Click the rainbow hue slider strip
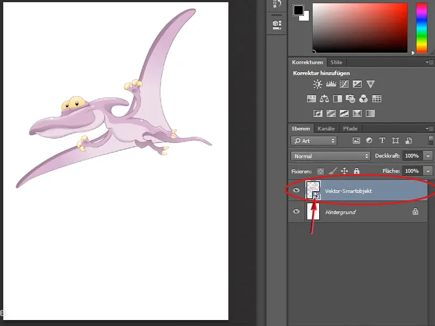435x326 pixels. pyautogui.click(x=421, y=28)
